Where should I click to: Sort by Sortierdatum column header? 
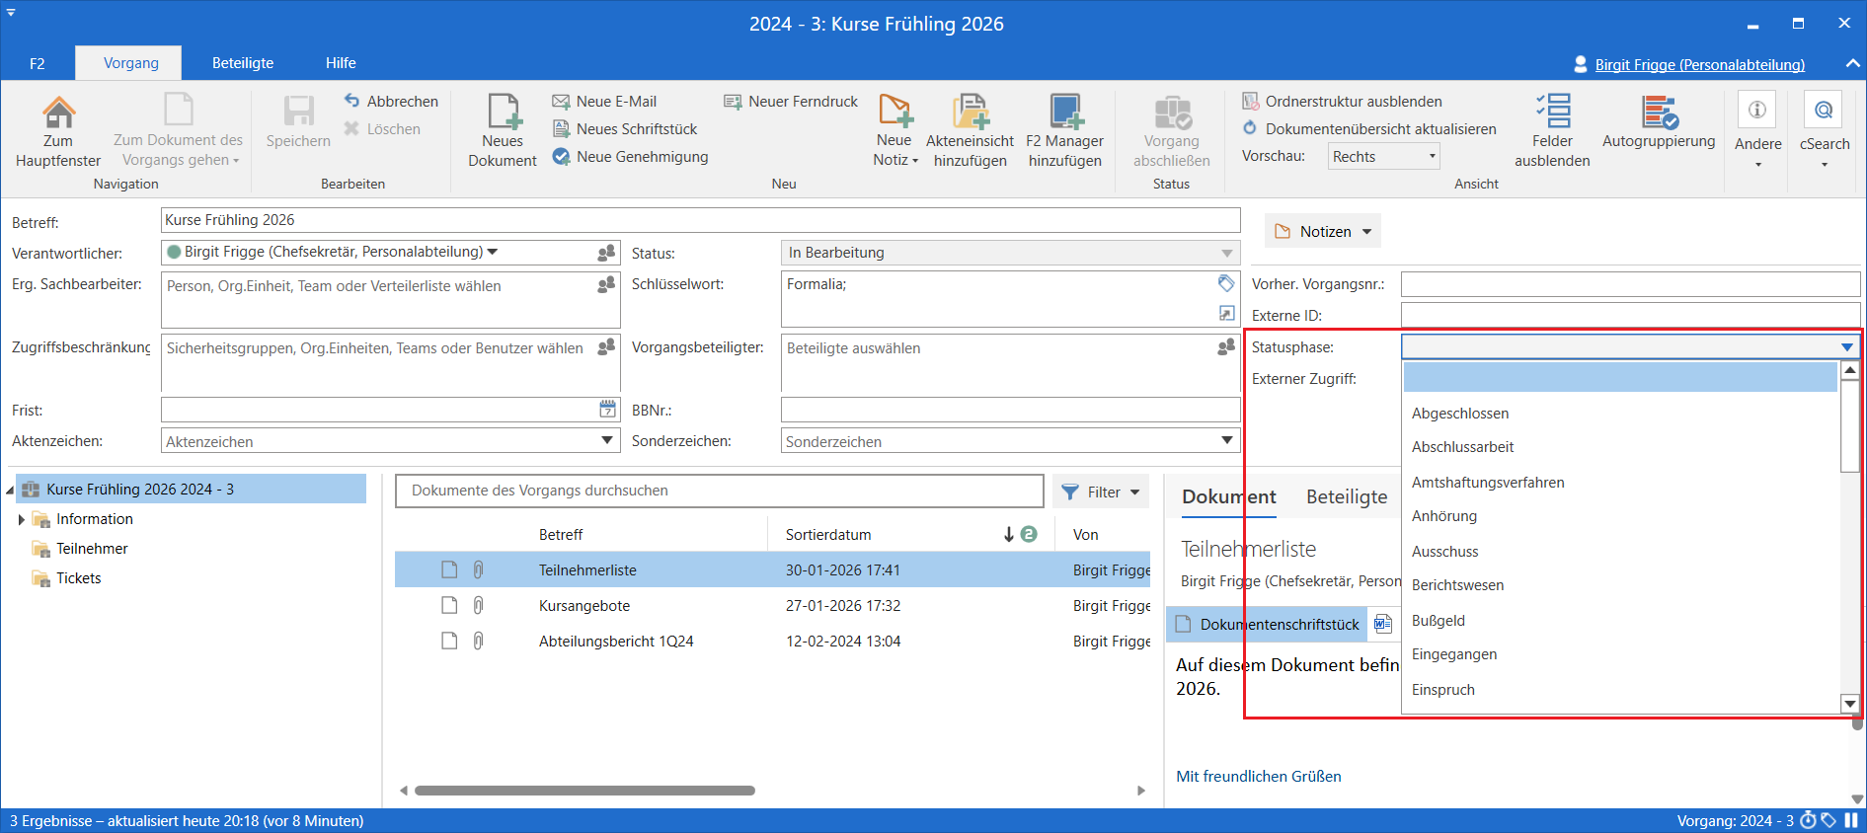tap(827, 534)
